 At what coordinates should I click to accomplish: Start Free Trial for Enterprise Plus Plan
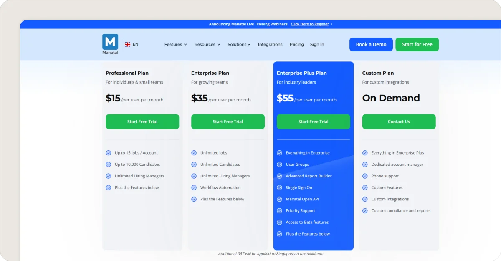(314, 122)
